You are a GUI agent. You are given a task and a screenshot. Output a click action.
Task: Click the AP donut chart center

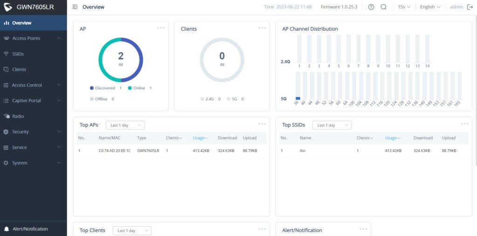(x=121, y=60)
